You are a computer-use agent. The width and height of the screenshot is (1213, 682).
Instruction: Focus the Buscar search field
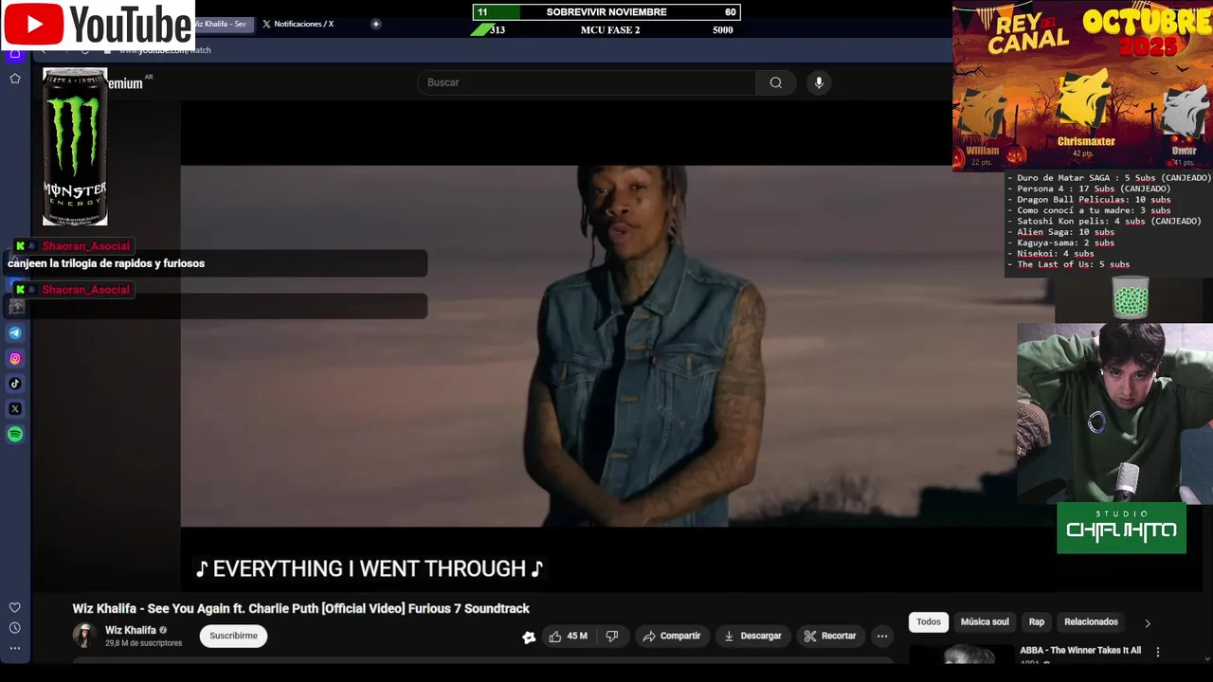click(587, 82)
